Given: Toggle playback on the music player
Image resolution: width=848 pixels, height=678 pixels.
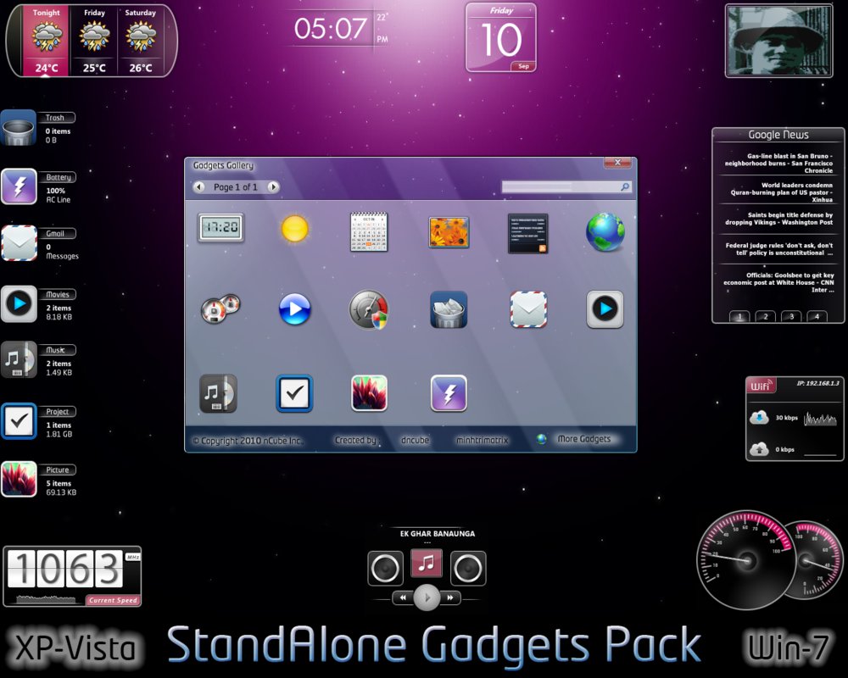Looking at the screenshot, I should tap(427, 597).
